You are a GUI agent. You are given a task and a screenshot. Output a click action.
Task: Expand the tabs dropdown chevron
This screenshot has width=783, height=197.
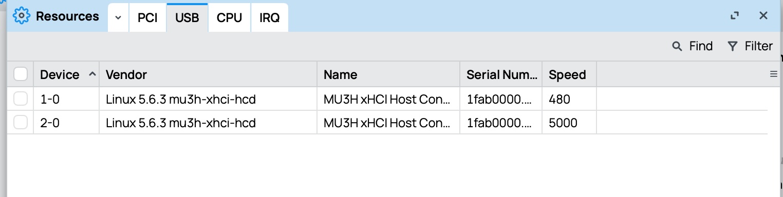pos(118,17)
